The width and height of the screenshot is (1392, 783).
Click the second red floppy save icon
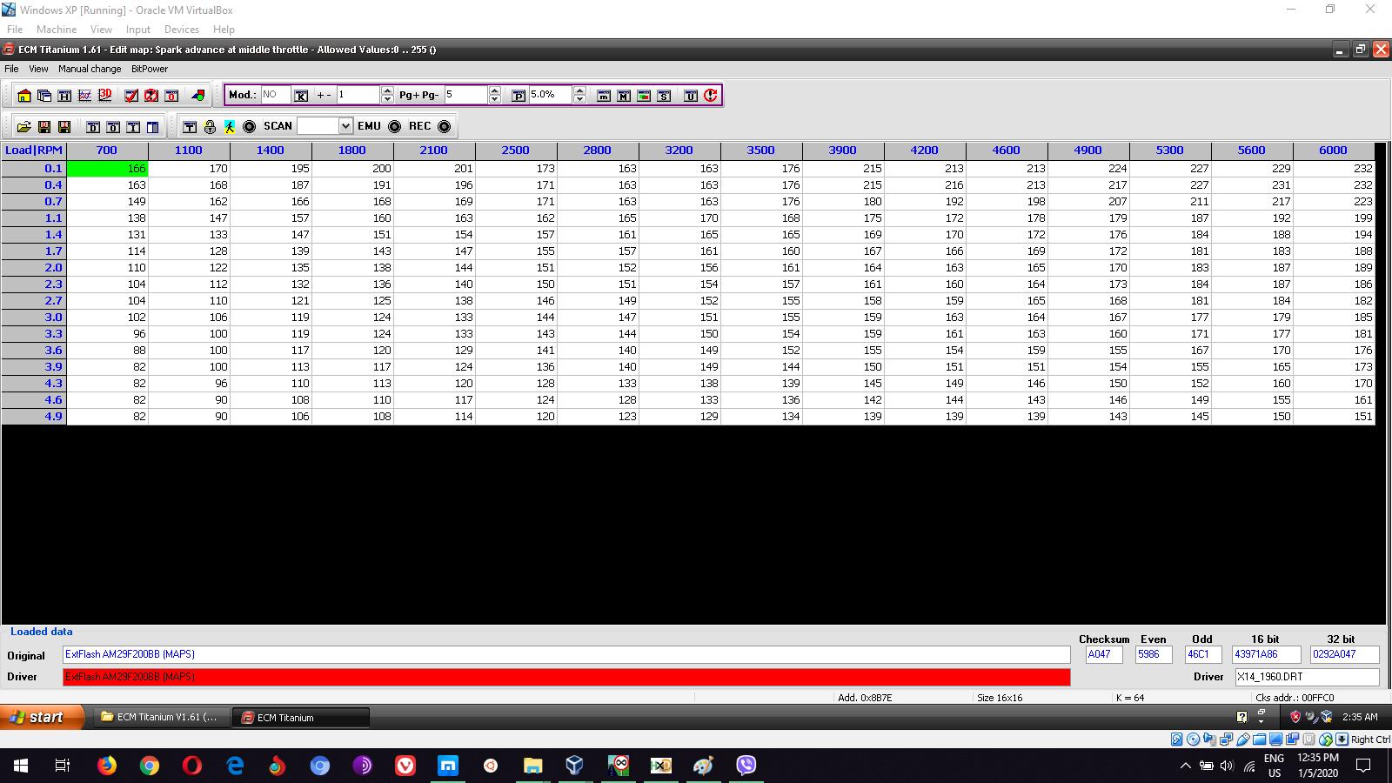64,127
